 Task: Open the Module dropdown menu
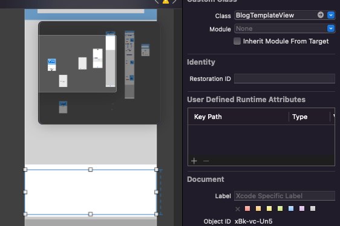click(331, 28)
